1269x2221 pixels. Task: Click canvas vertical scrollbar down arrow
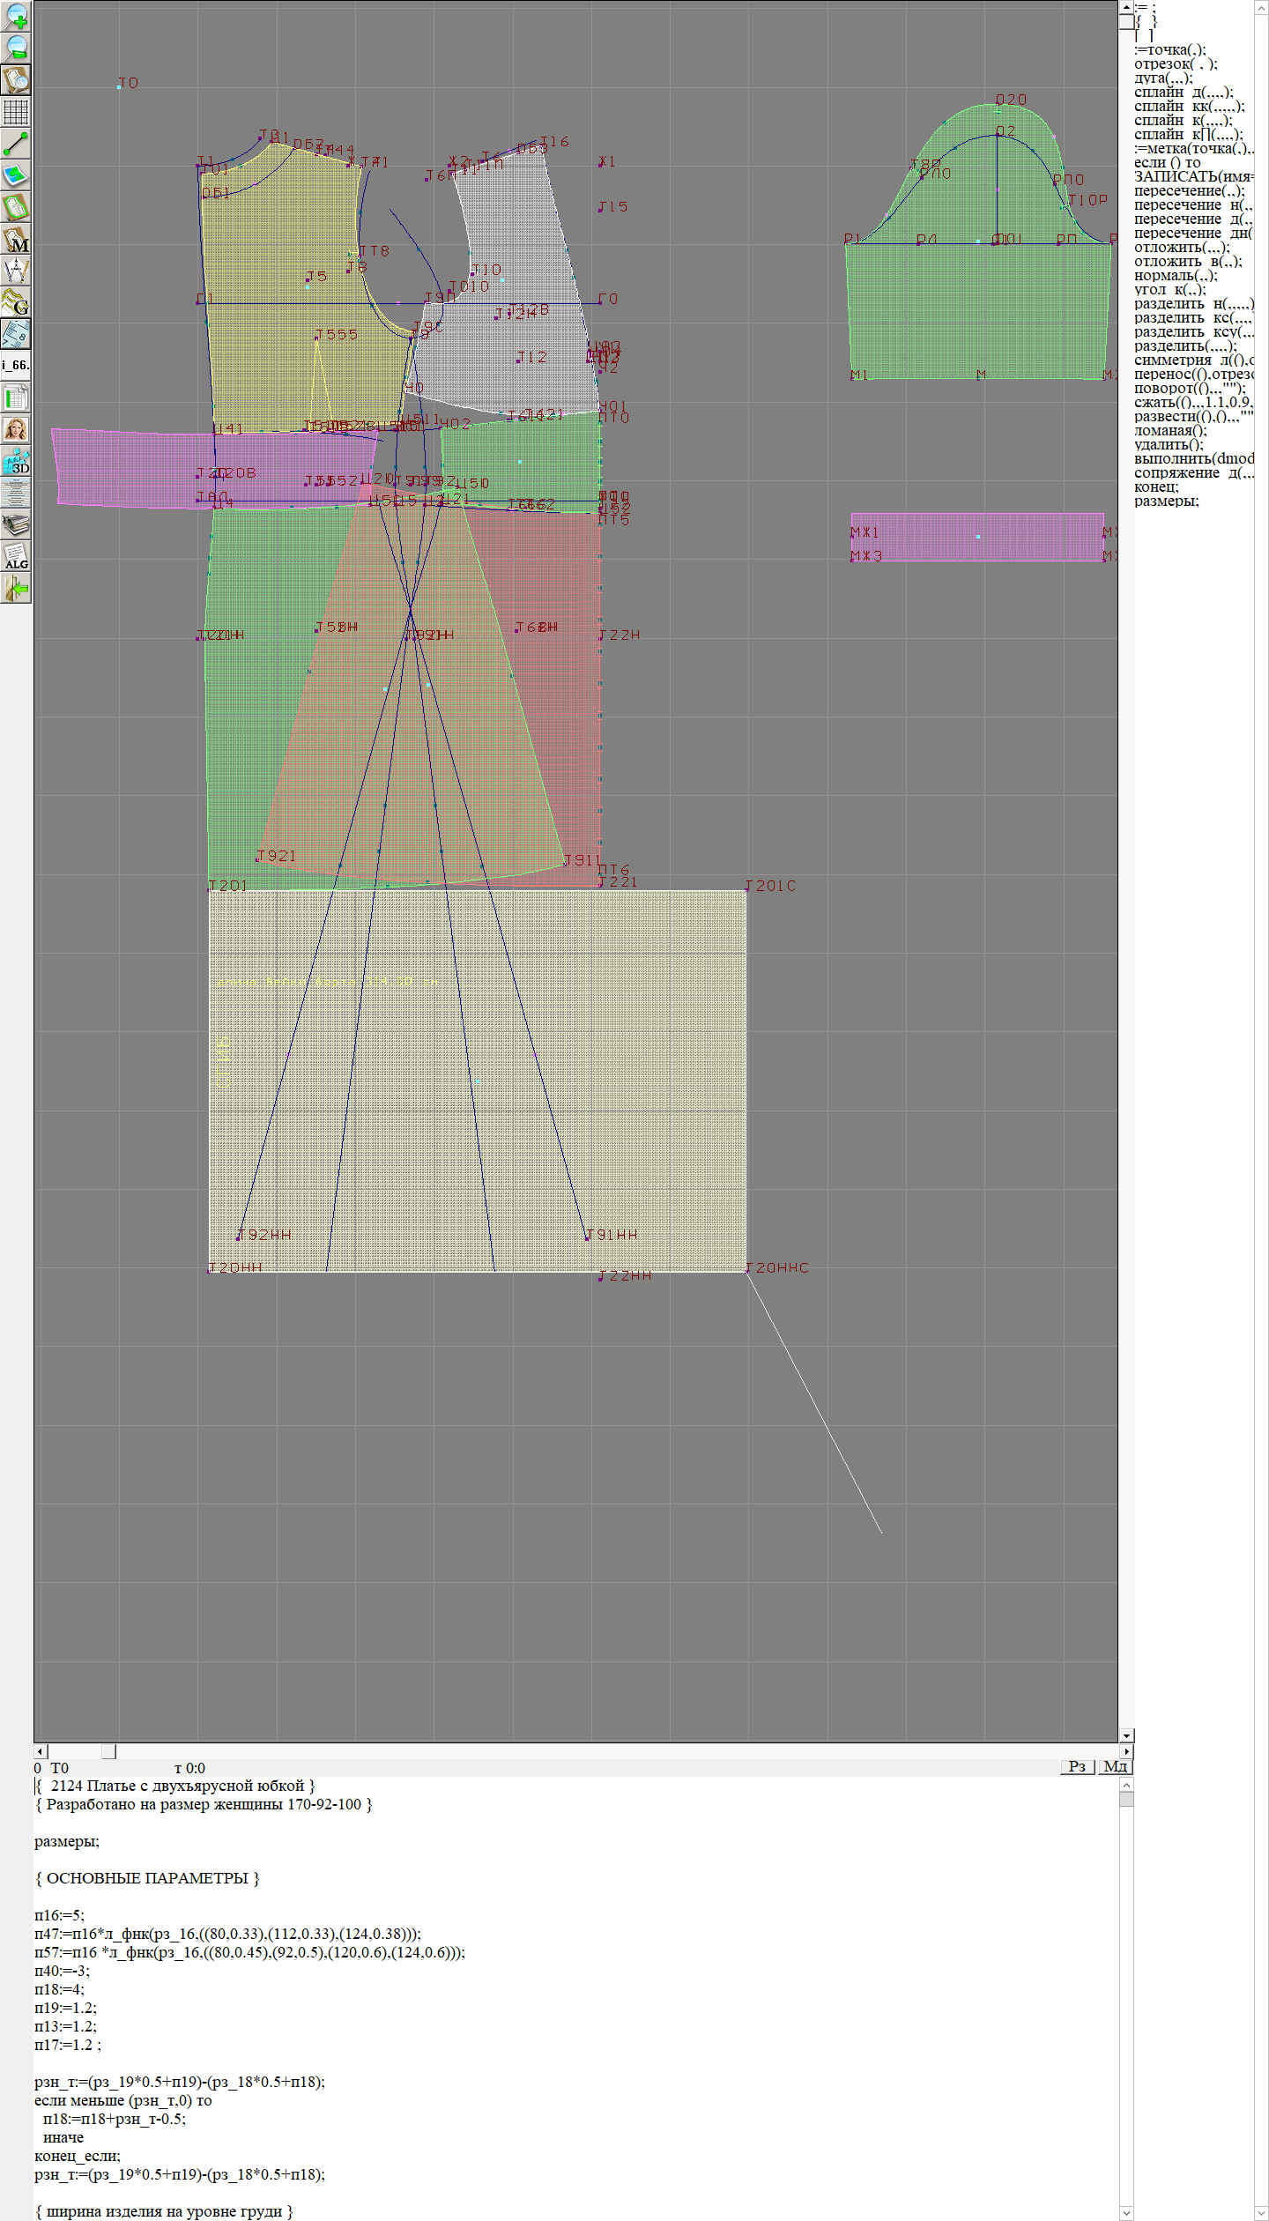click(x=1126, y=1735)
